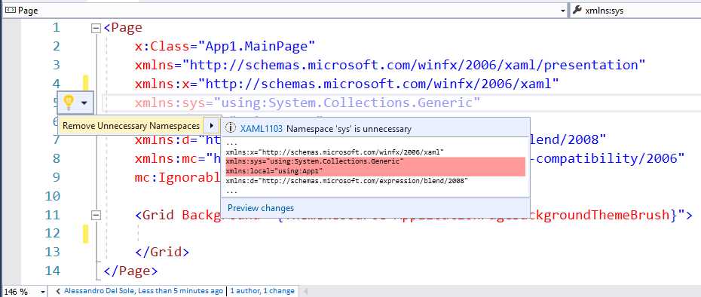This screenshot has height=297, width=701.
Task: Click the lightbulb quick actions icon
Action: (x=68, y=103)
